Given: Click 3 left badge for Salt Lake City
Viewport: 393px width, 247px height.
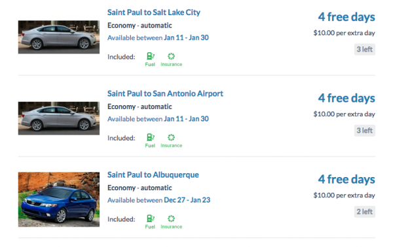Looking at the screenshot, I should point(364,49).
